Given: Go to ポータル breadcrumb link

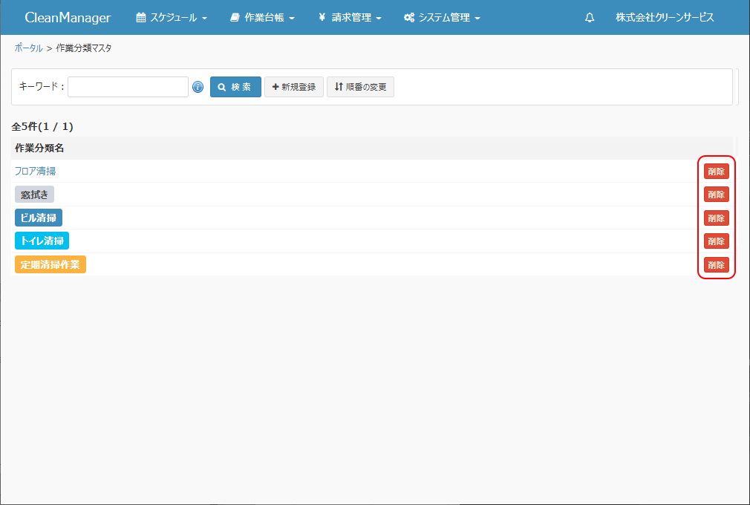Looking at the screenshot, I should (28, 48).
